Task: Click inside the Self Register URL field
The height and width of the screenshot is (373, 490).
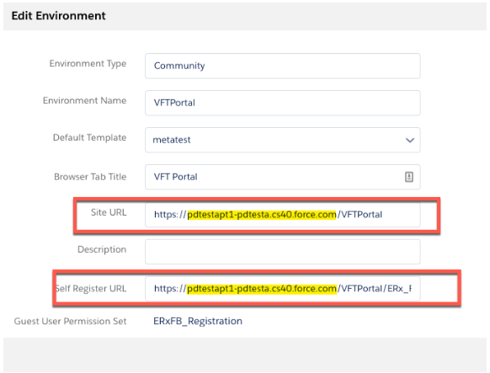Action: pyautogui.click(x=283, y=288)
